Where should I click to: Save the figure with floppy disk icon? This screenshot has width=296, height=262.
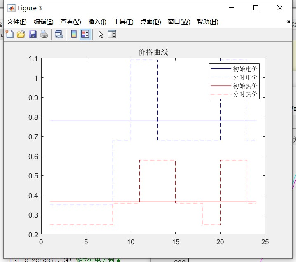(33, 35)
